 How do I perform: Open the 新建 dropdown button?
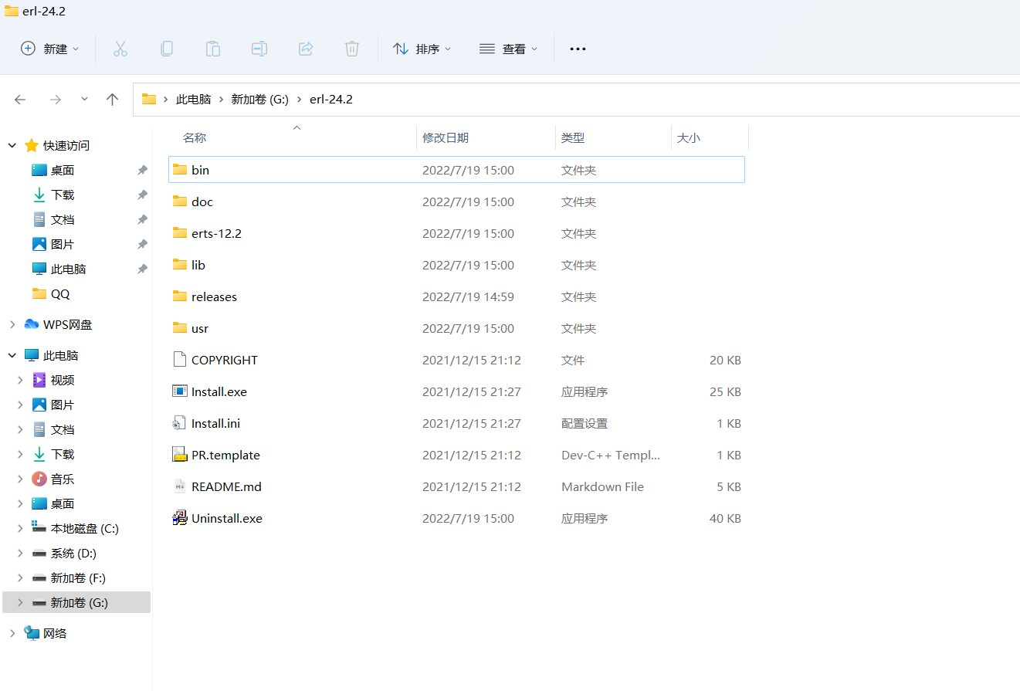click(50, 49)
